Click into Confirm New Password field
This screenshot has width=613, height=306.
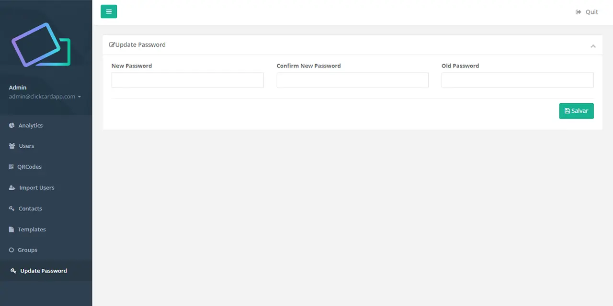click(x=352, y=80)
